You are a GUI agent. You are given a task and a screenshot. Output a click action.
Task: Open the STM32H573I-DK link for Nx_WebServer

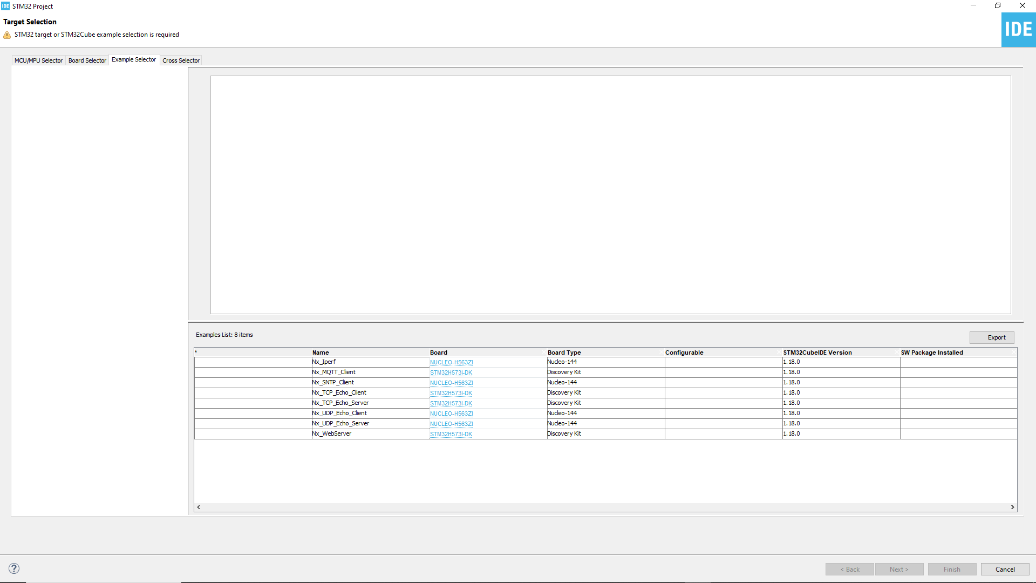[x=451, y=434]
